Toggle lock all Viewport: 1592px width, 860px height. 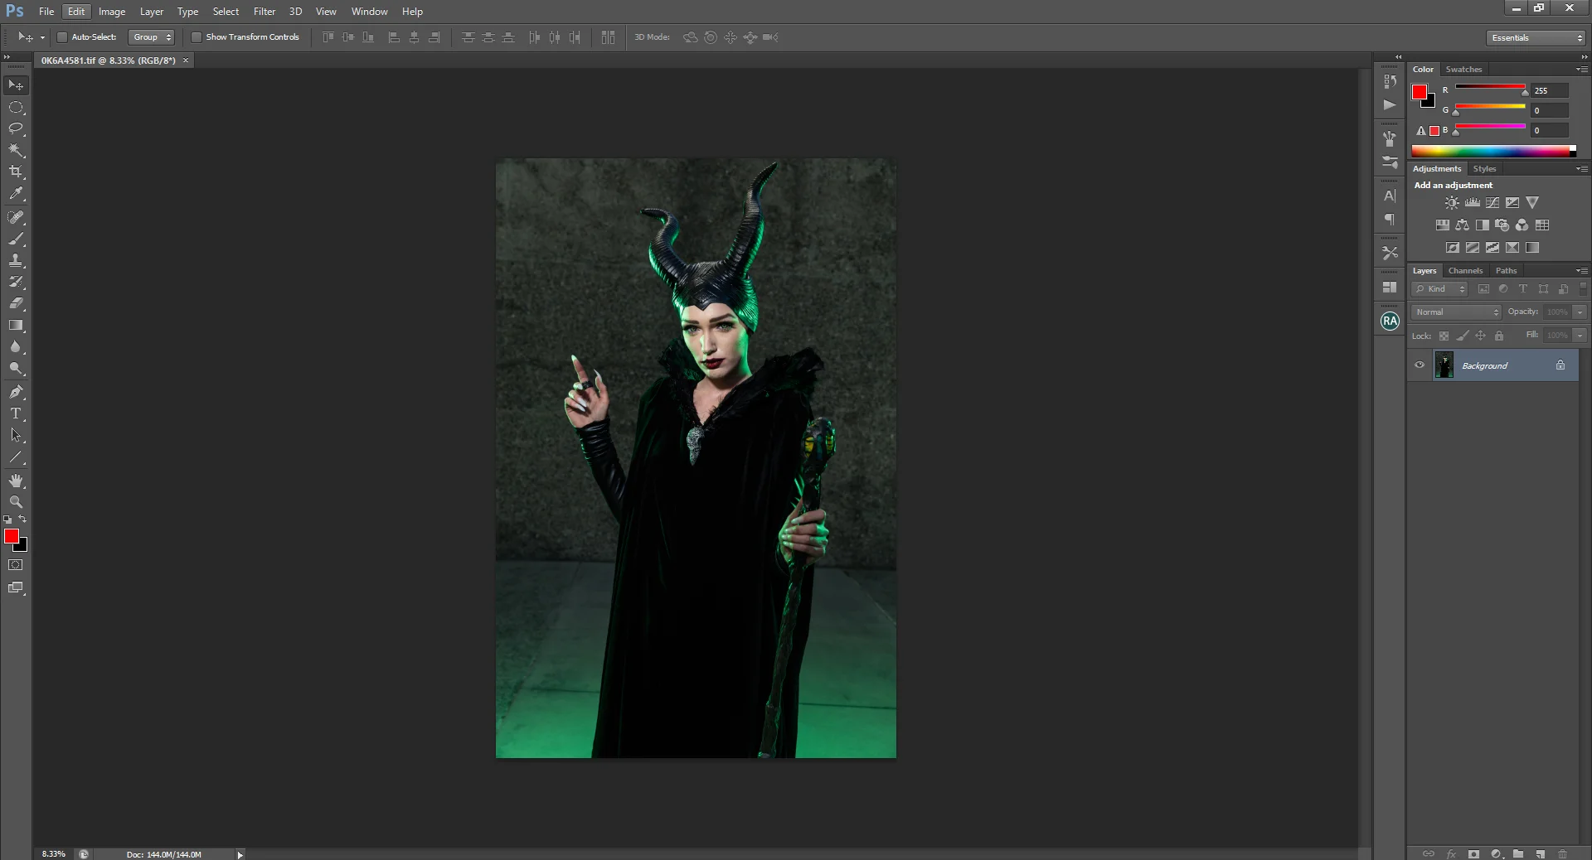pos(1499,336)
